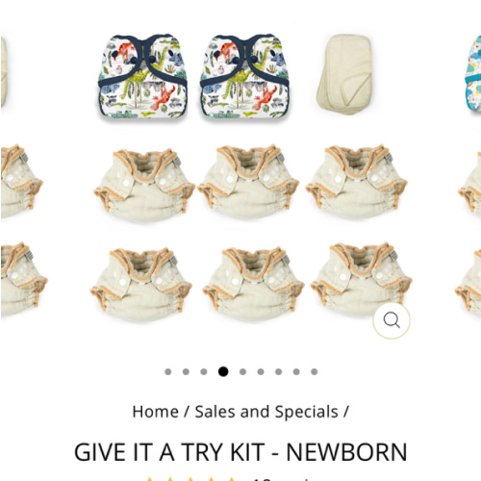Open the Home breadcrumb link

[x=156, y=412]
